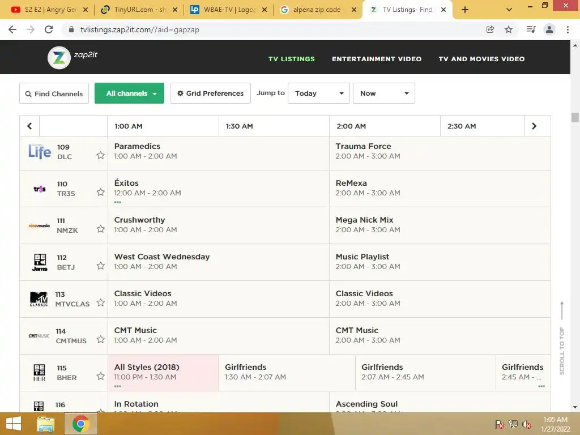The height and width of the screenshot is (435, 580).
Task: Open Girlfriends 1:30 AM listing
Action: tap(287, 373)
